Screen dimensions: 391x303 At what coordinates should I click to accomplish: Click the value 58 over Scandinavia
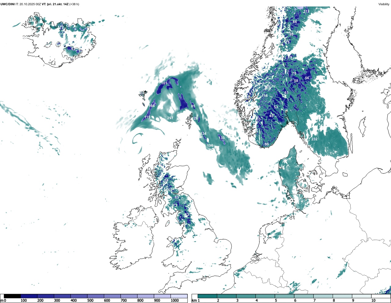coord(296,81)
